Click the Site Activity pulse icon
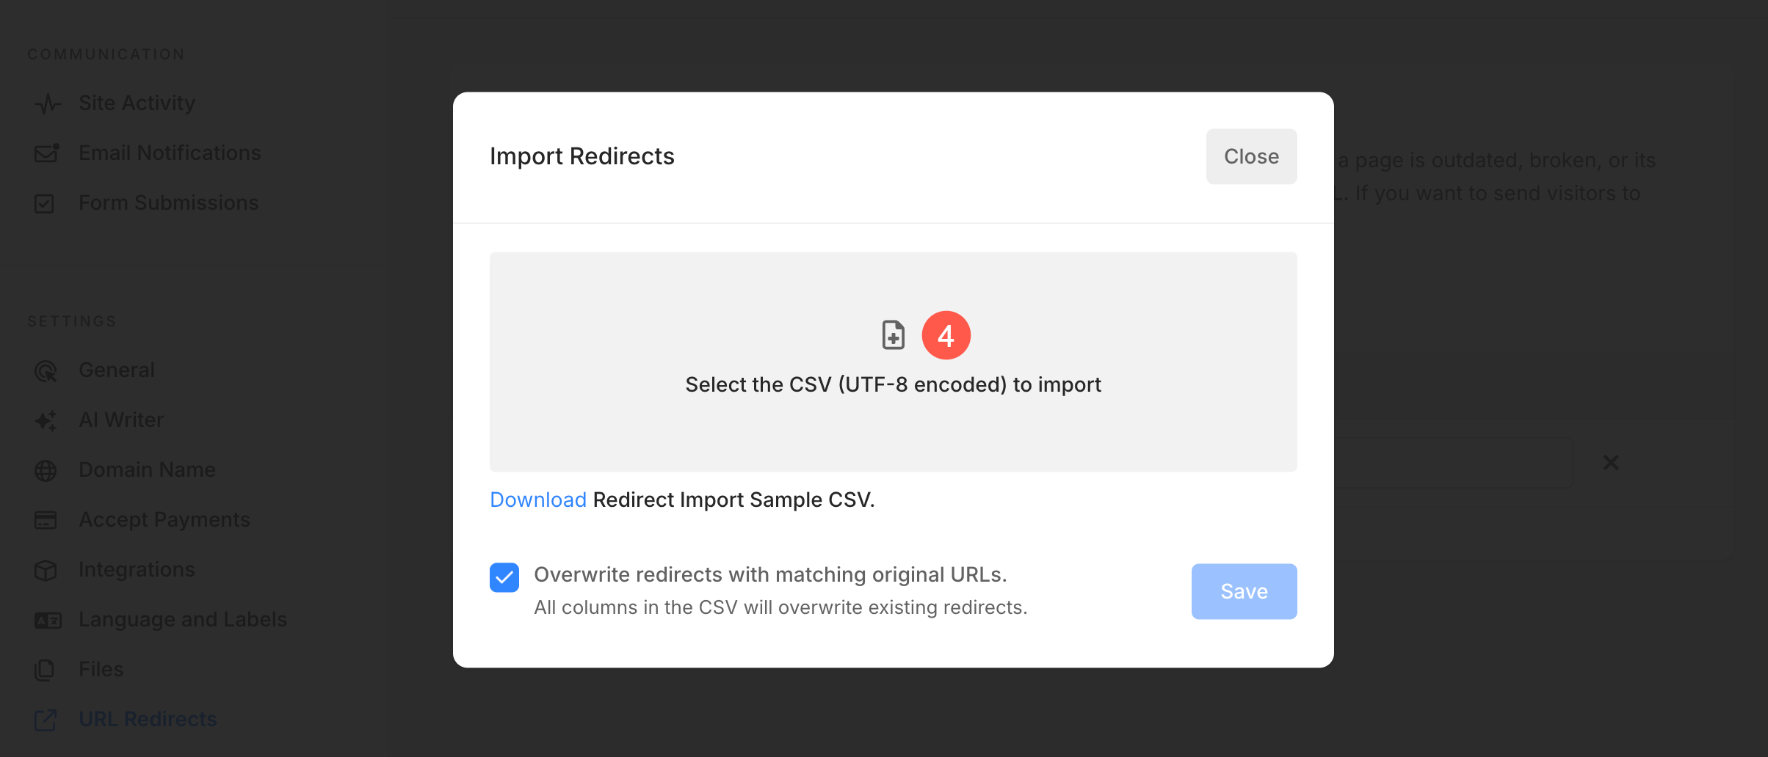The image size is (1768, 757). click(47, 103)
